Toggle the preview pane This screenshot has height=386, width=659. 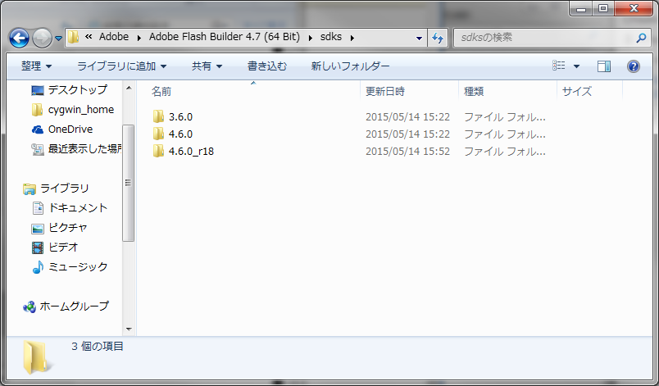604,66
